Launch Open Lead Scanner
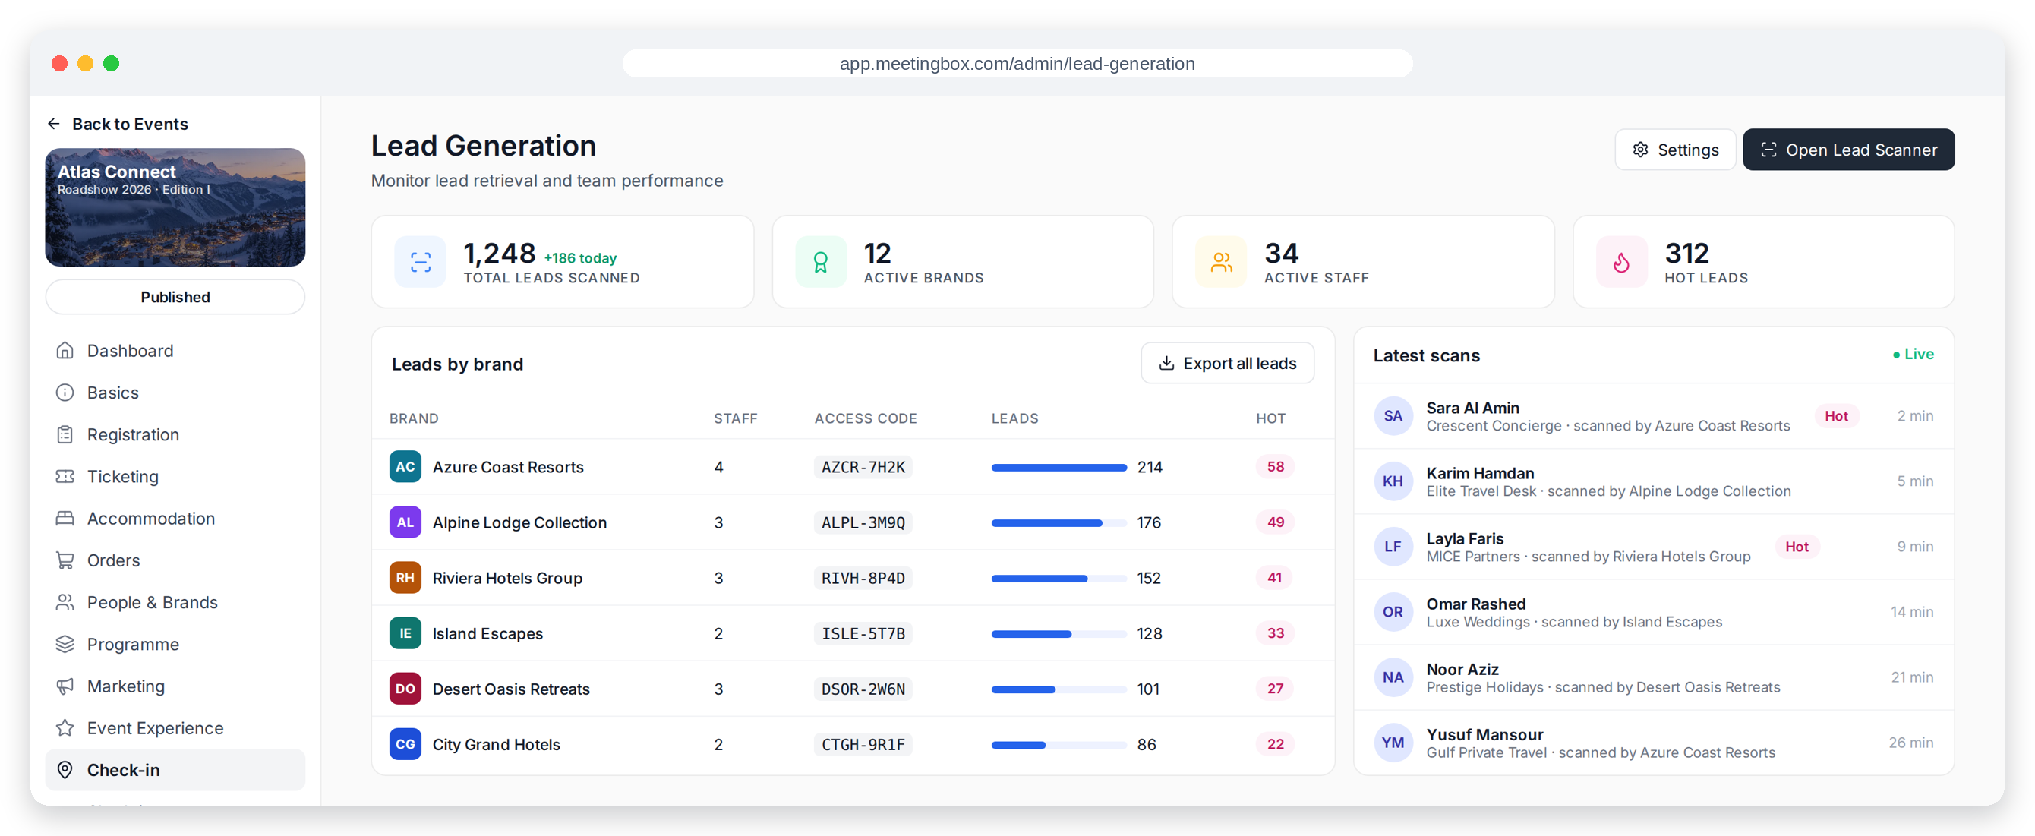 pos(1847,150)
